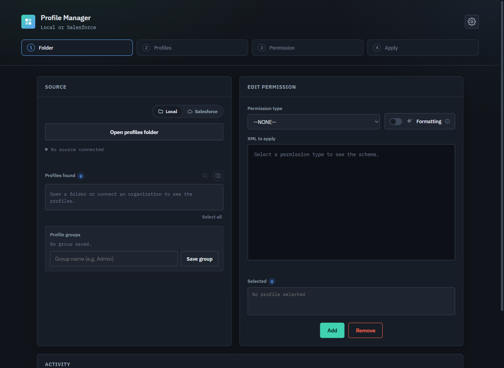Click the "No profile selected" text
The height and width of the screenshot is (368, 504).
278,294
